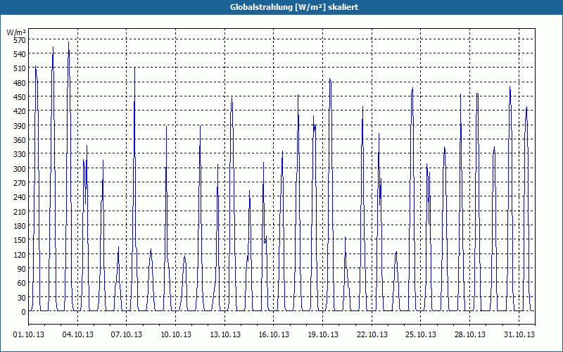Click the 570 y-axis value
This screenshot has height=352, width=563.
(x=20, y=40)
